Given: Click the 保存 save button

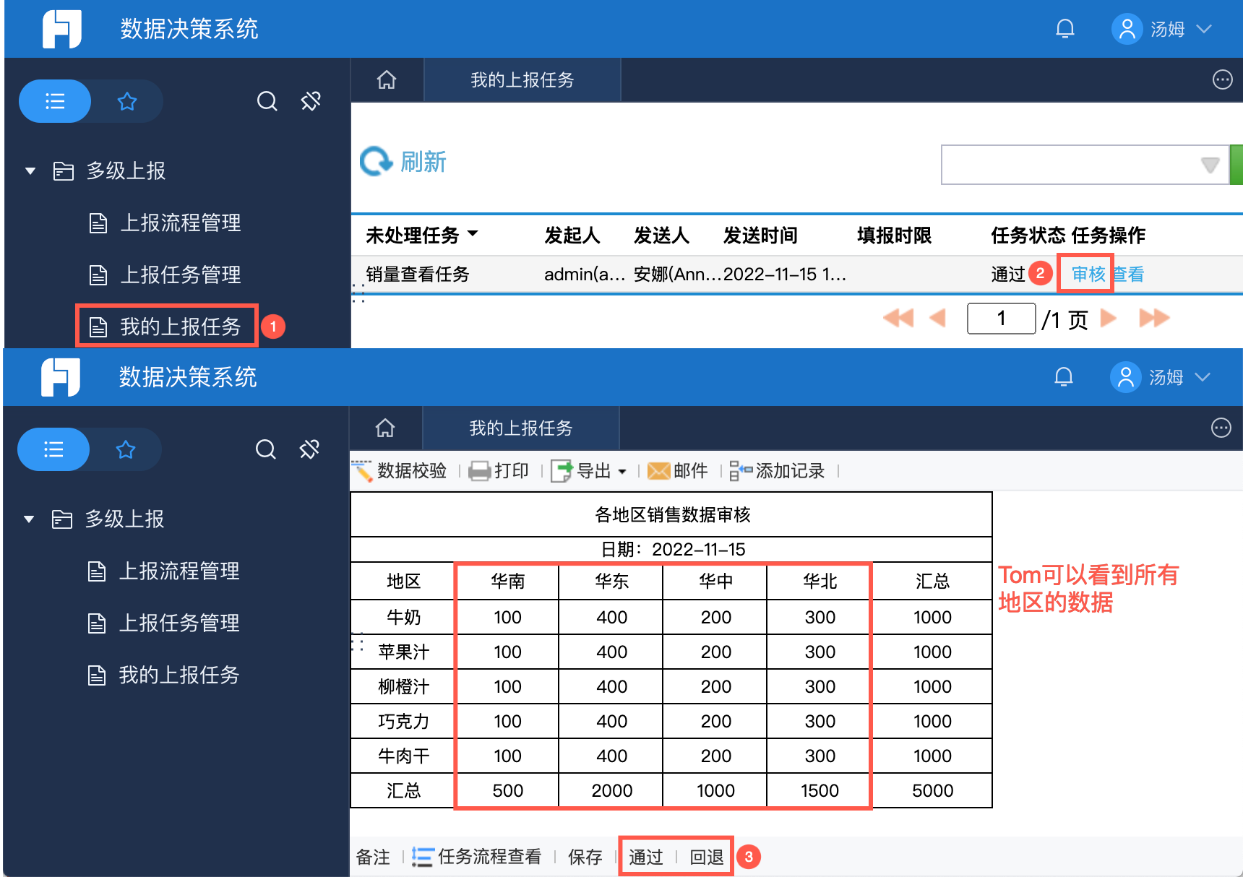Looking at the screenshot, I should 585,857.
